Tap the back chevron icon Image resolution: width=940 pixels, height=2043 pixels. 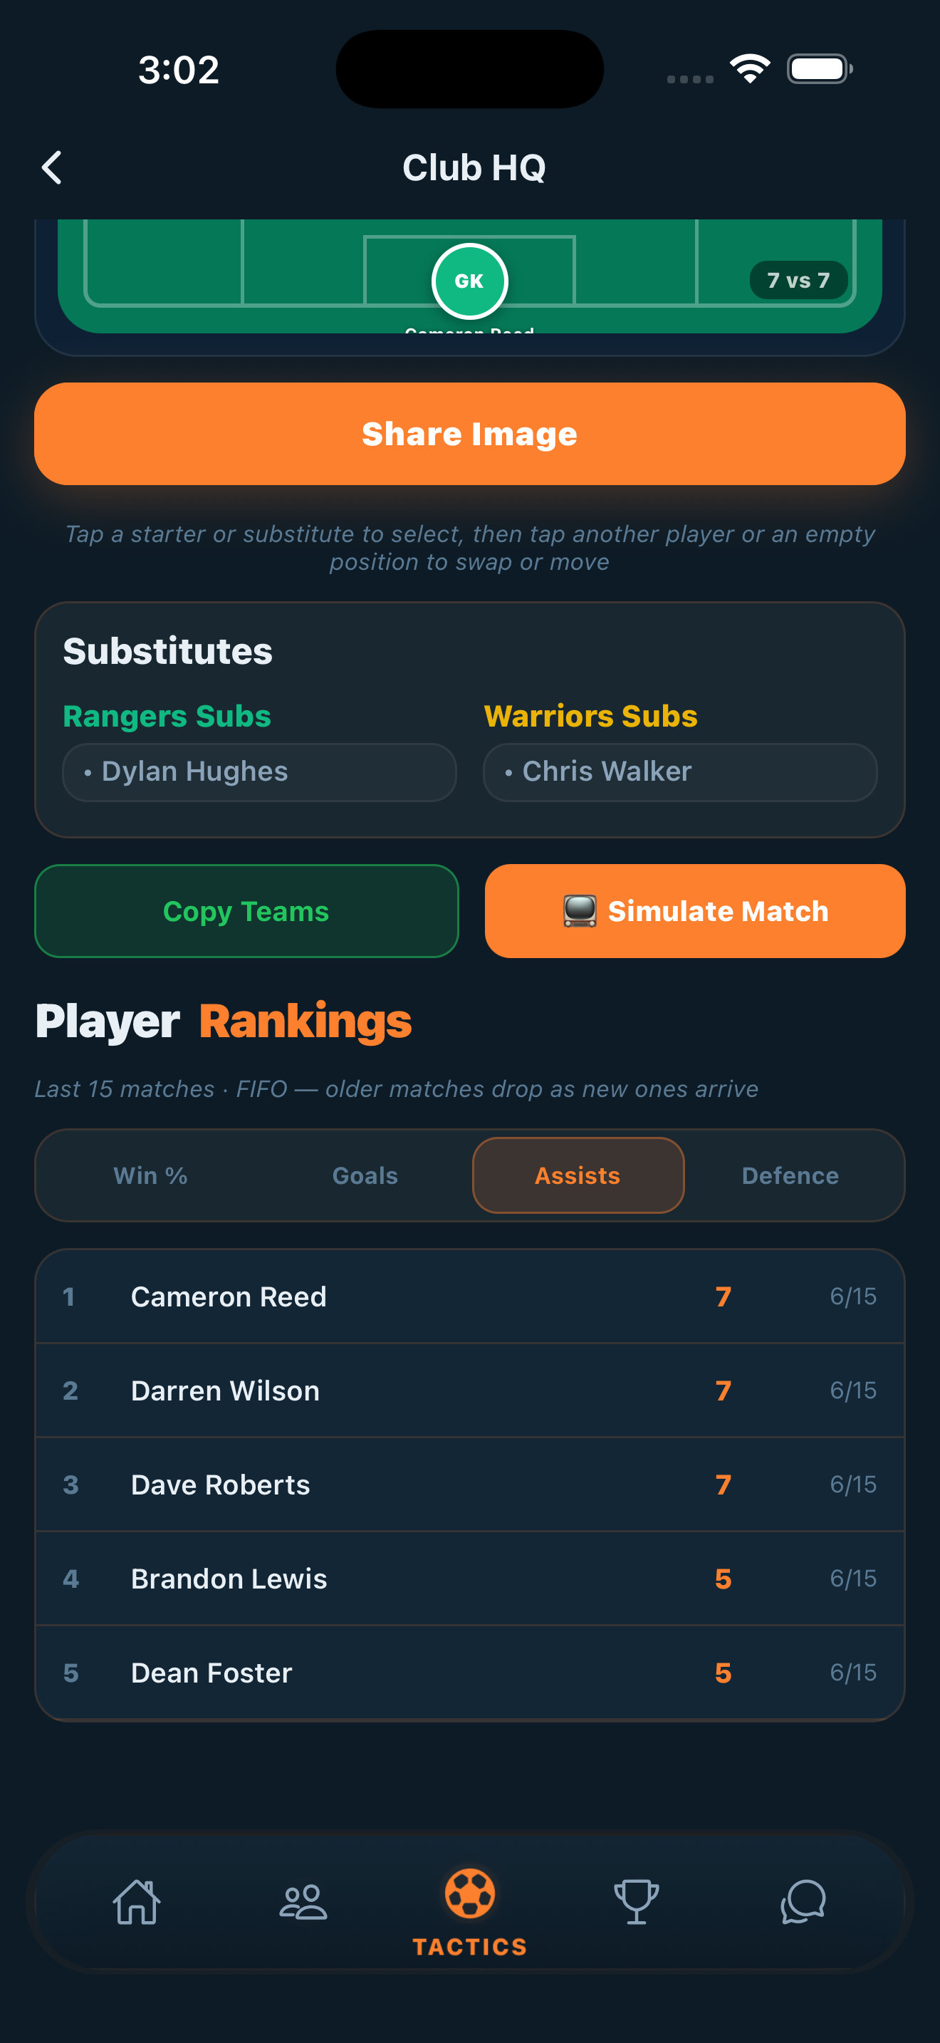coord(52,168)
